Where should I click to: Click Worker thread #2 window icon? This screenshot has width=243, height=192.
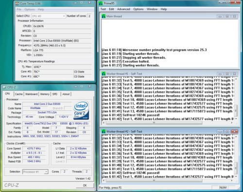pos(104,132)
